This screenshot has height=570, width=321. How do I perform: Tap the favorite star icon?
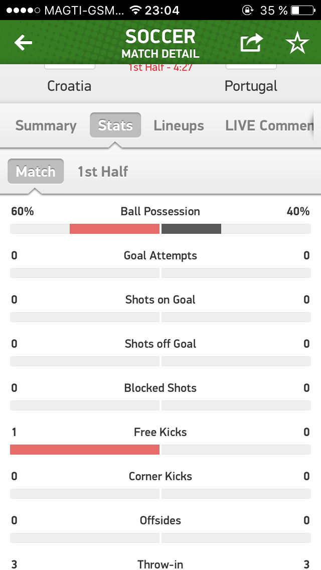coord(297,43)
